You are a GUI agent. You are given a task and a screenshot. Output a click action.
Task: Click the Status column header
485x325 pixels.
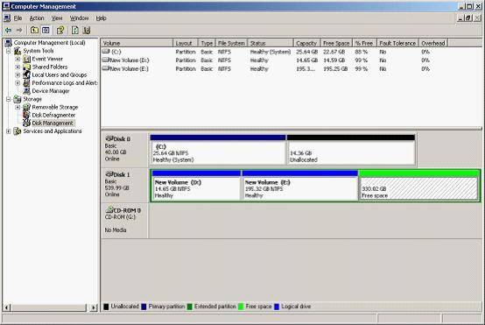(271, 43)
